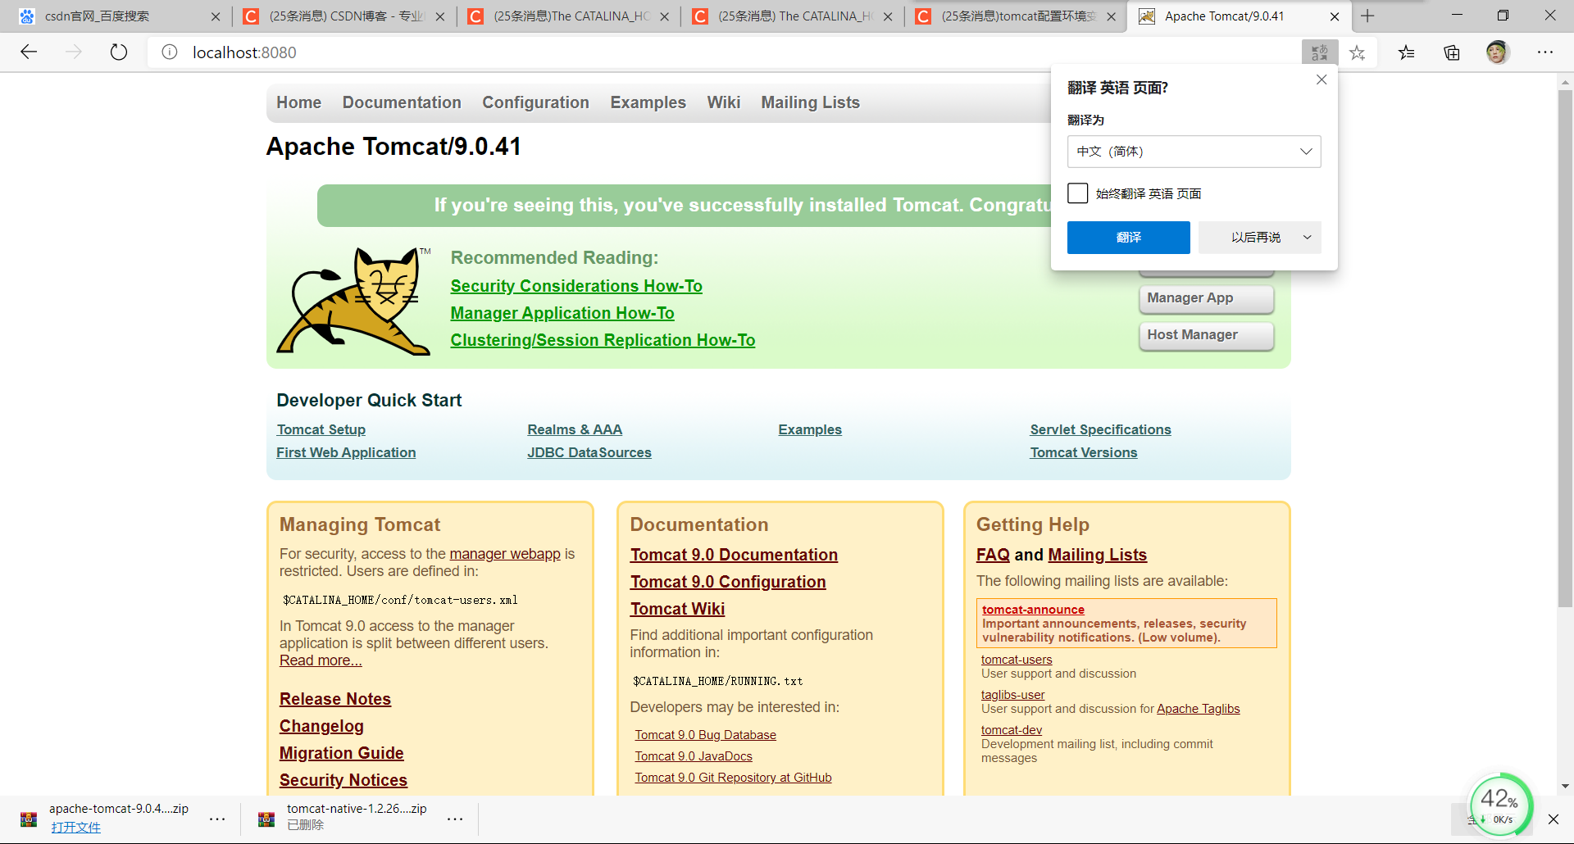Open the Manager App button
The width and height of the screenshot is (1574, 844).
(1206, 298)
